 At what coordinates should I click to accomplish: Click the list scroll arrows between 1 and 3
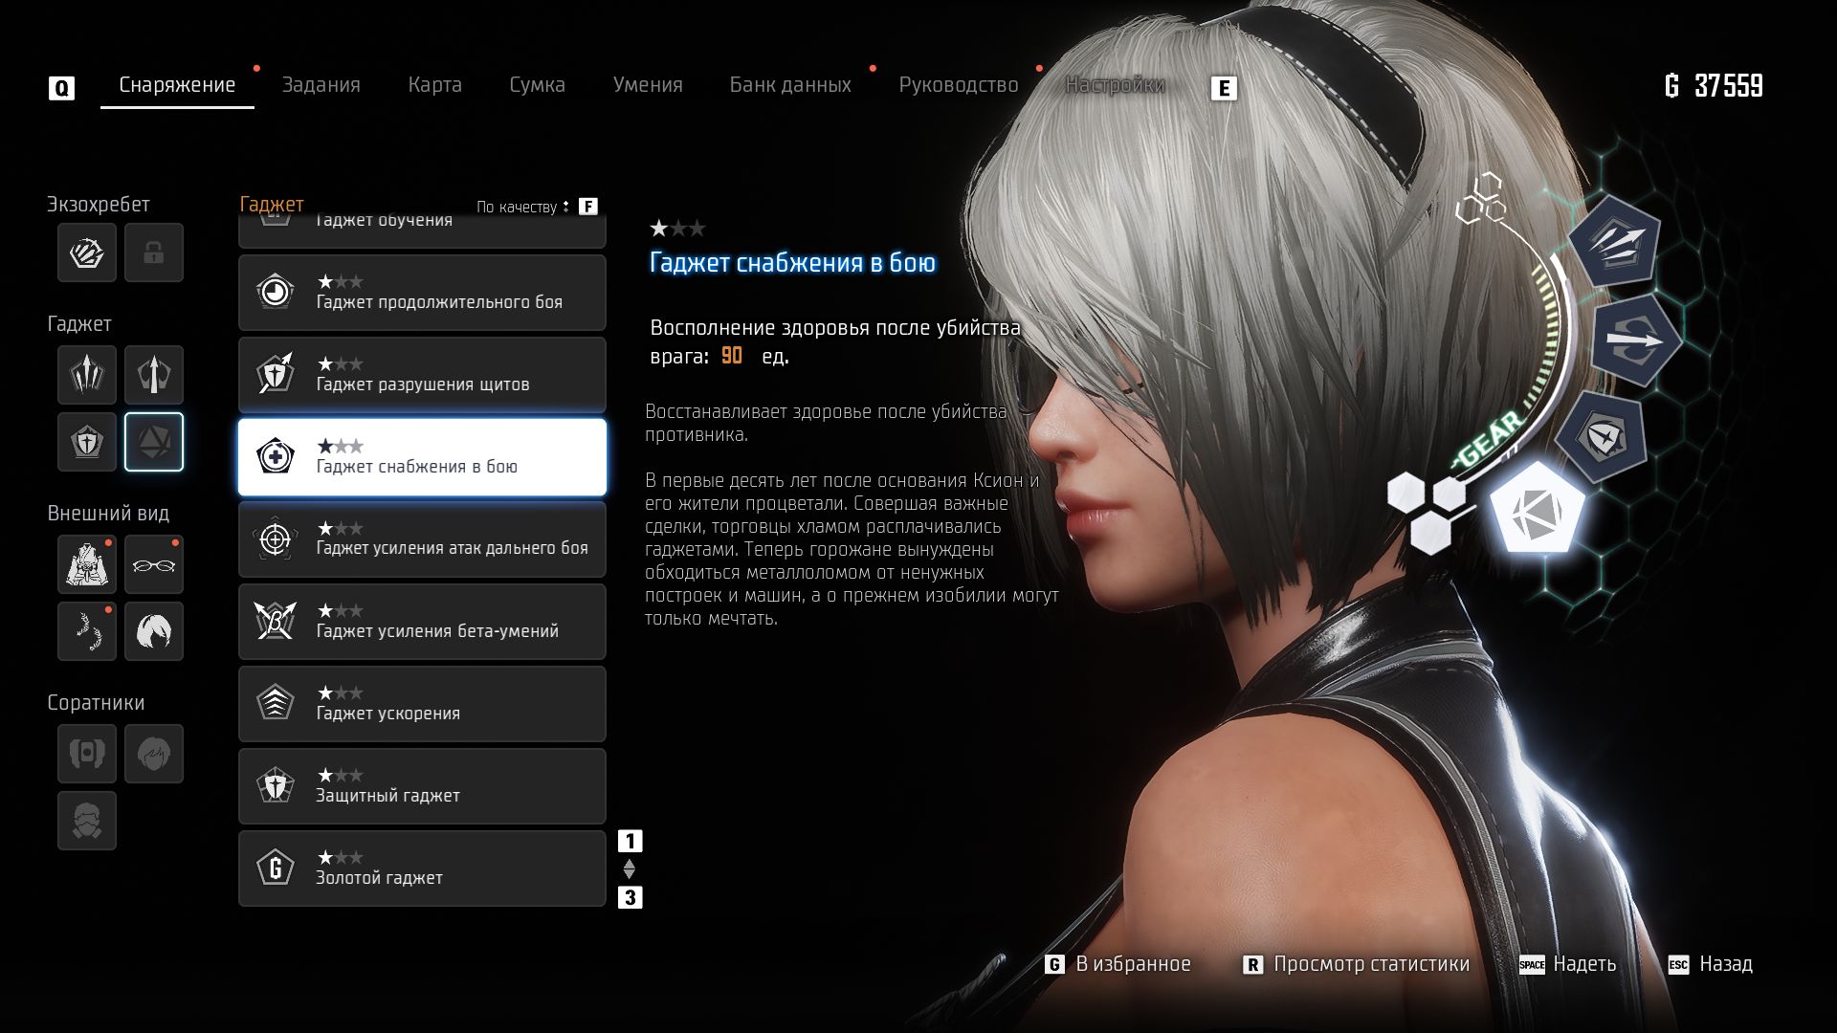pos(629,869)
